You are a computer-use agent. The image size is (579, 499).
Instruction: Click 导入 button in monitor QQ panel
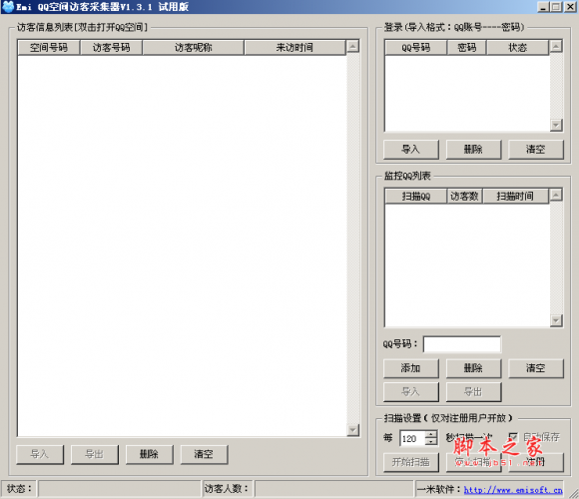point(411,392)
